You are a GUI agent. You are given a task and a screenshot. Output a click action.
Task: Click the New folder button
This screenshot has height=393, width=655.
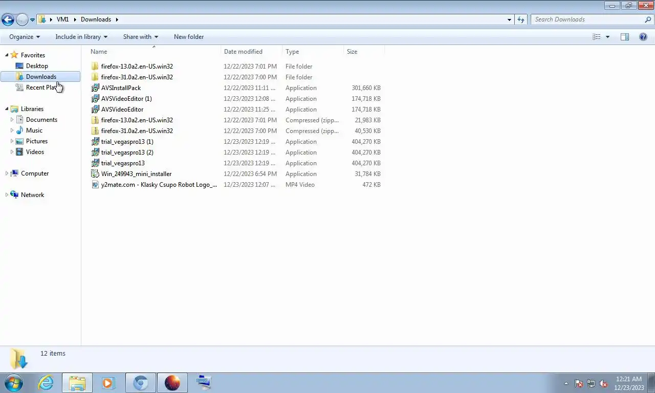[x=189, y=37]
